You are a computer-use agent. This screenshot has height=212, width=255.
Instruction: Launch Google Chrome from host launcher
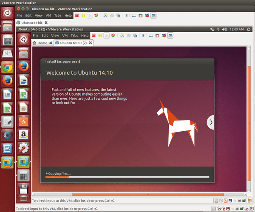pyautogui.click(x=7, y=67)
